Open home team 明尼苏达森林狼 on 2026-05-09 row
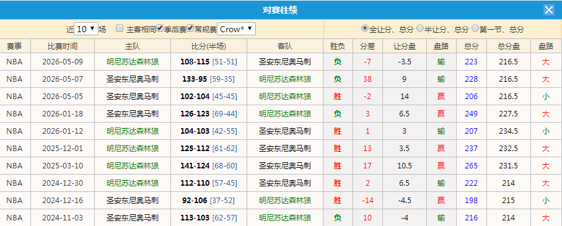The height and width of the screenshot is (226, 562). (133, 62)
